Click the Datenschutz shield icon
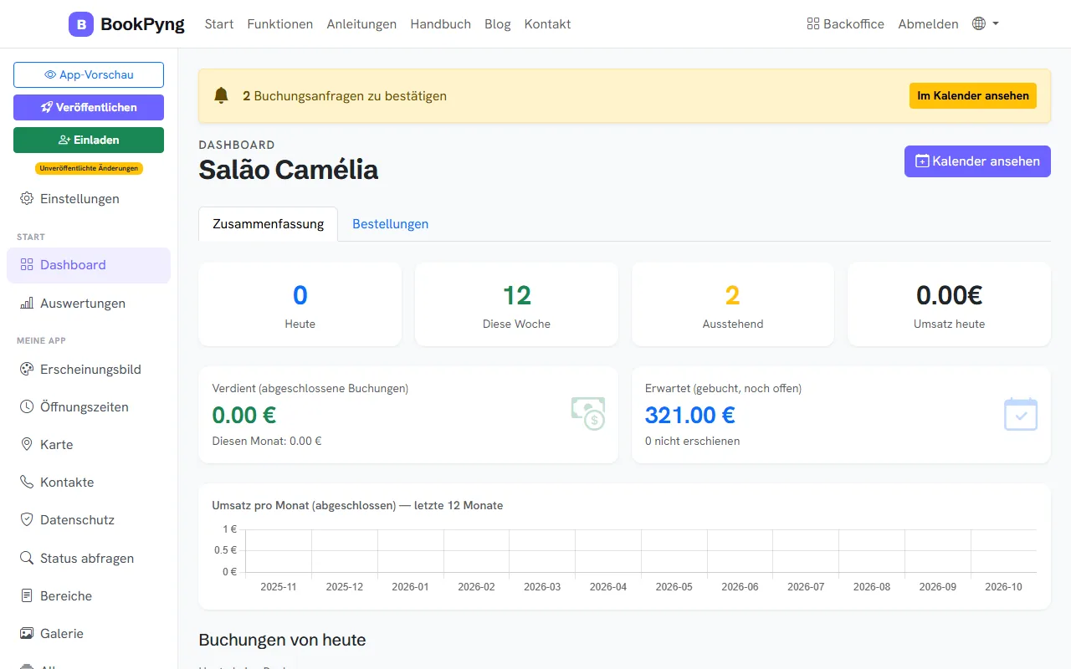 26,520
